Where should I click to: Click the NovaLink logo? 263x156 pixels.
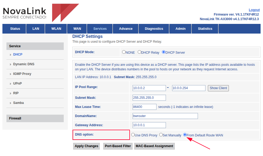point(40,13)
